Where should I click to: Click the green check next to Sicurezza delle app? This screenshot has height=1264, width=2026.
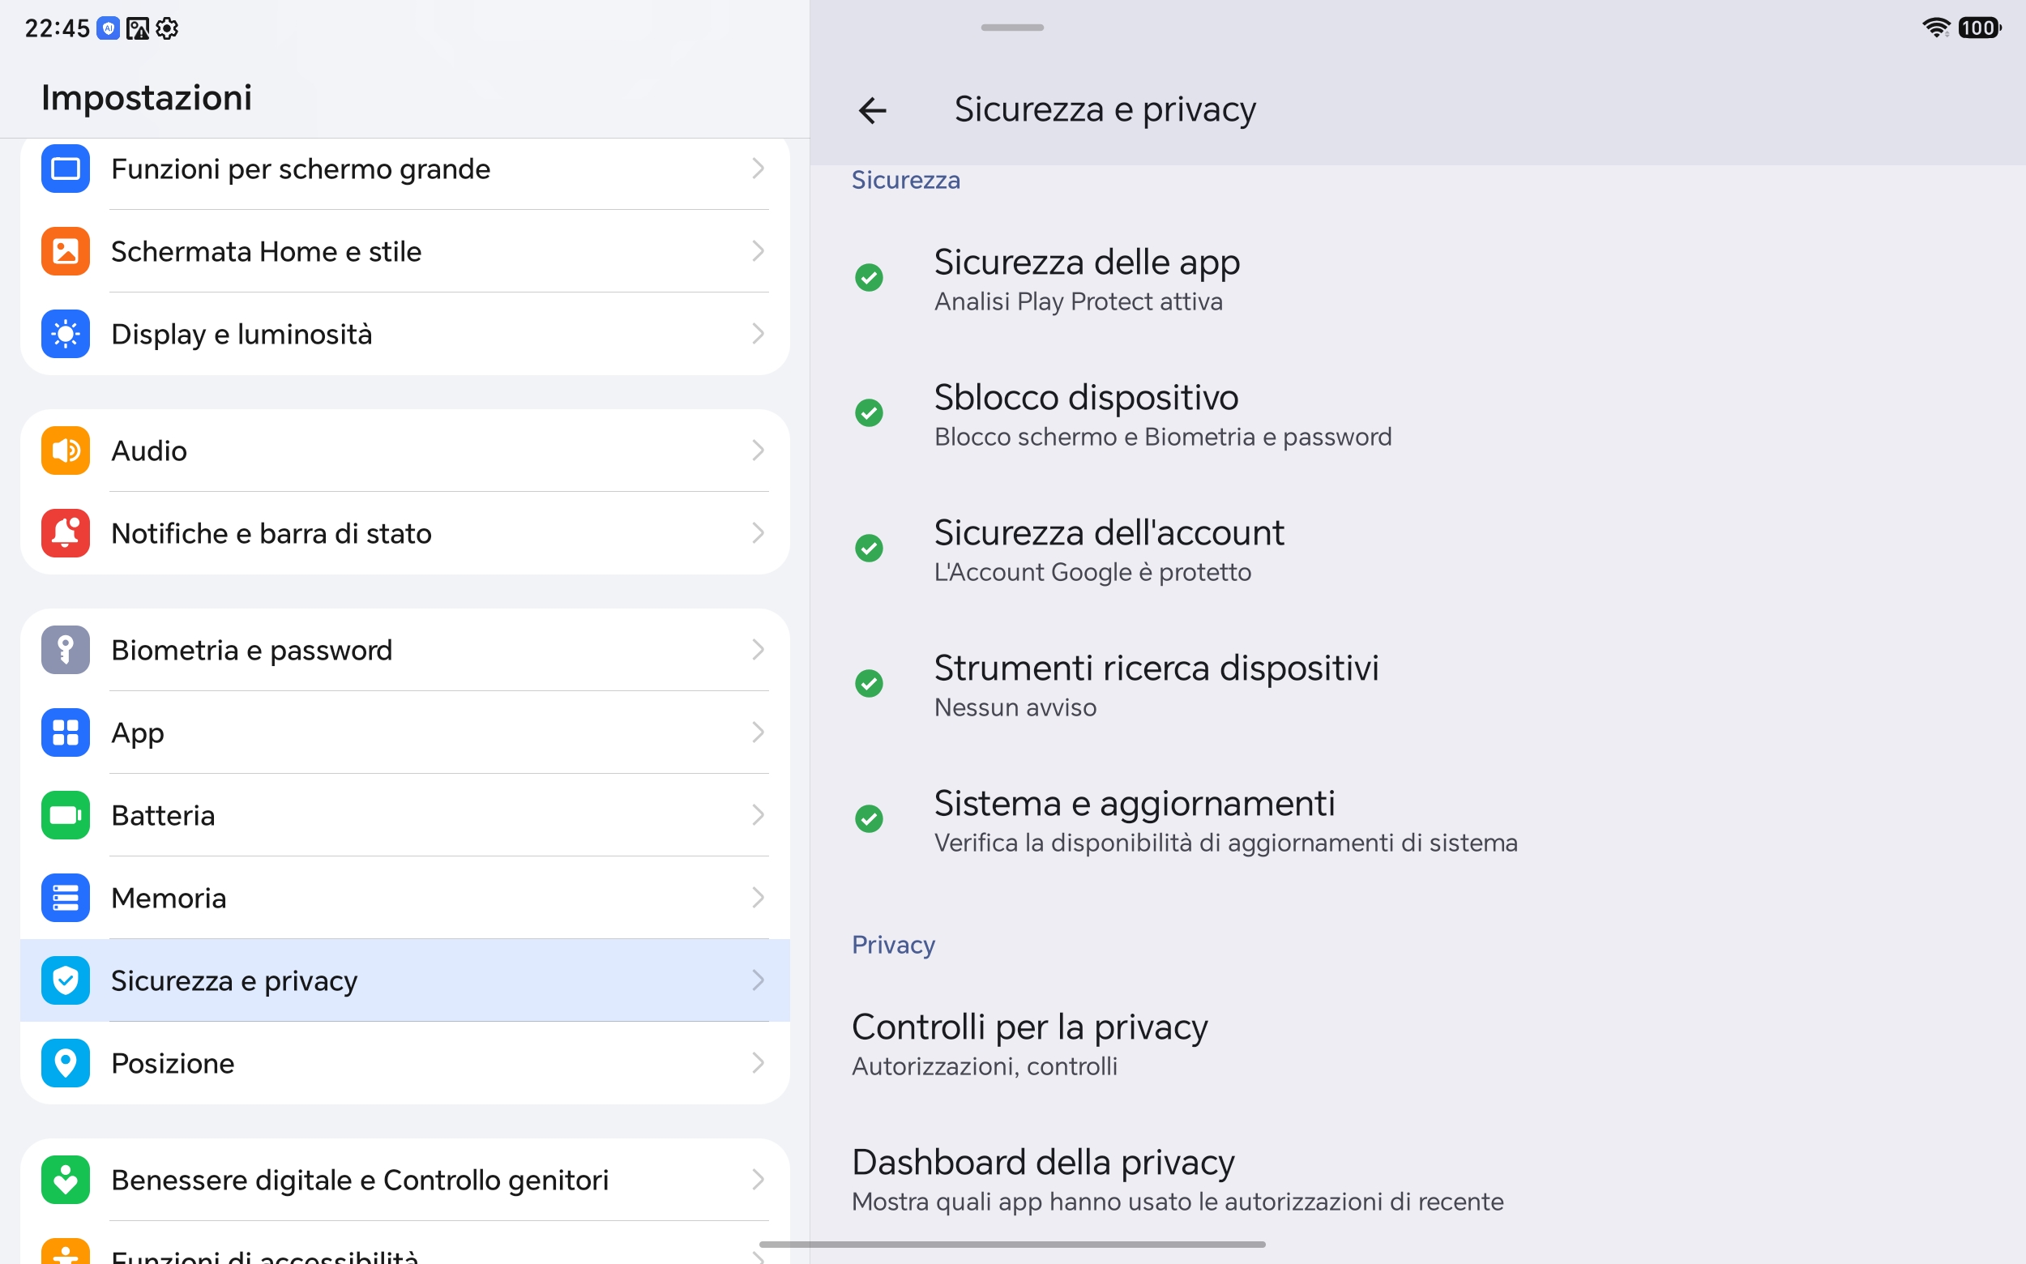point(869,278)
